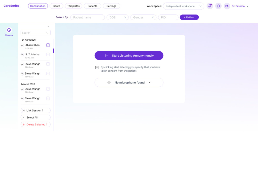The width and height of the screenshot is (258, 194).
Task: Click the Delete Selected 1 button
Action: click(x=36, y=125)
